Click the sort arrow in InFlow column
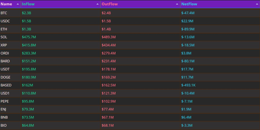260x130 pixels. (x=97, y=4)
